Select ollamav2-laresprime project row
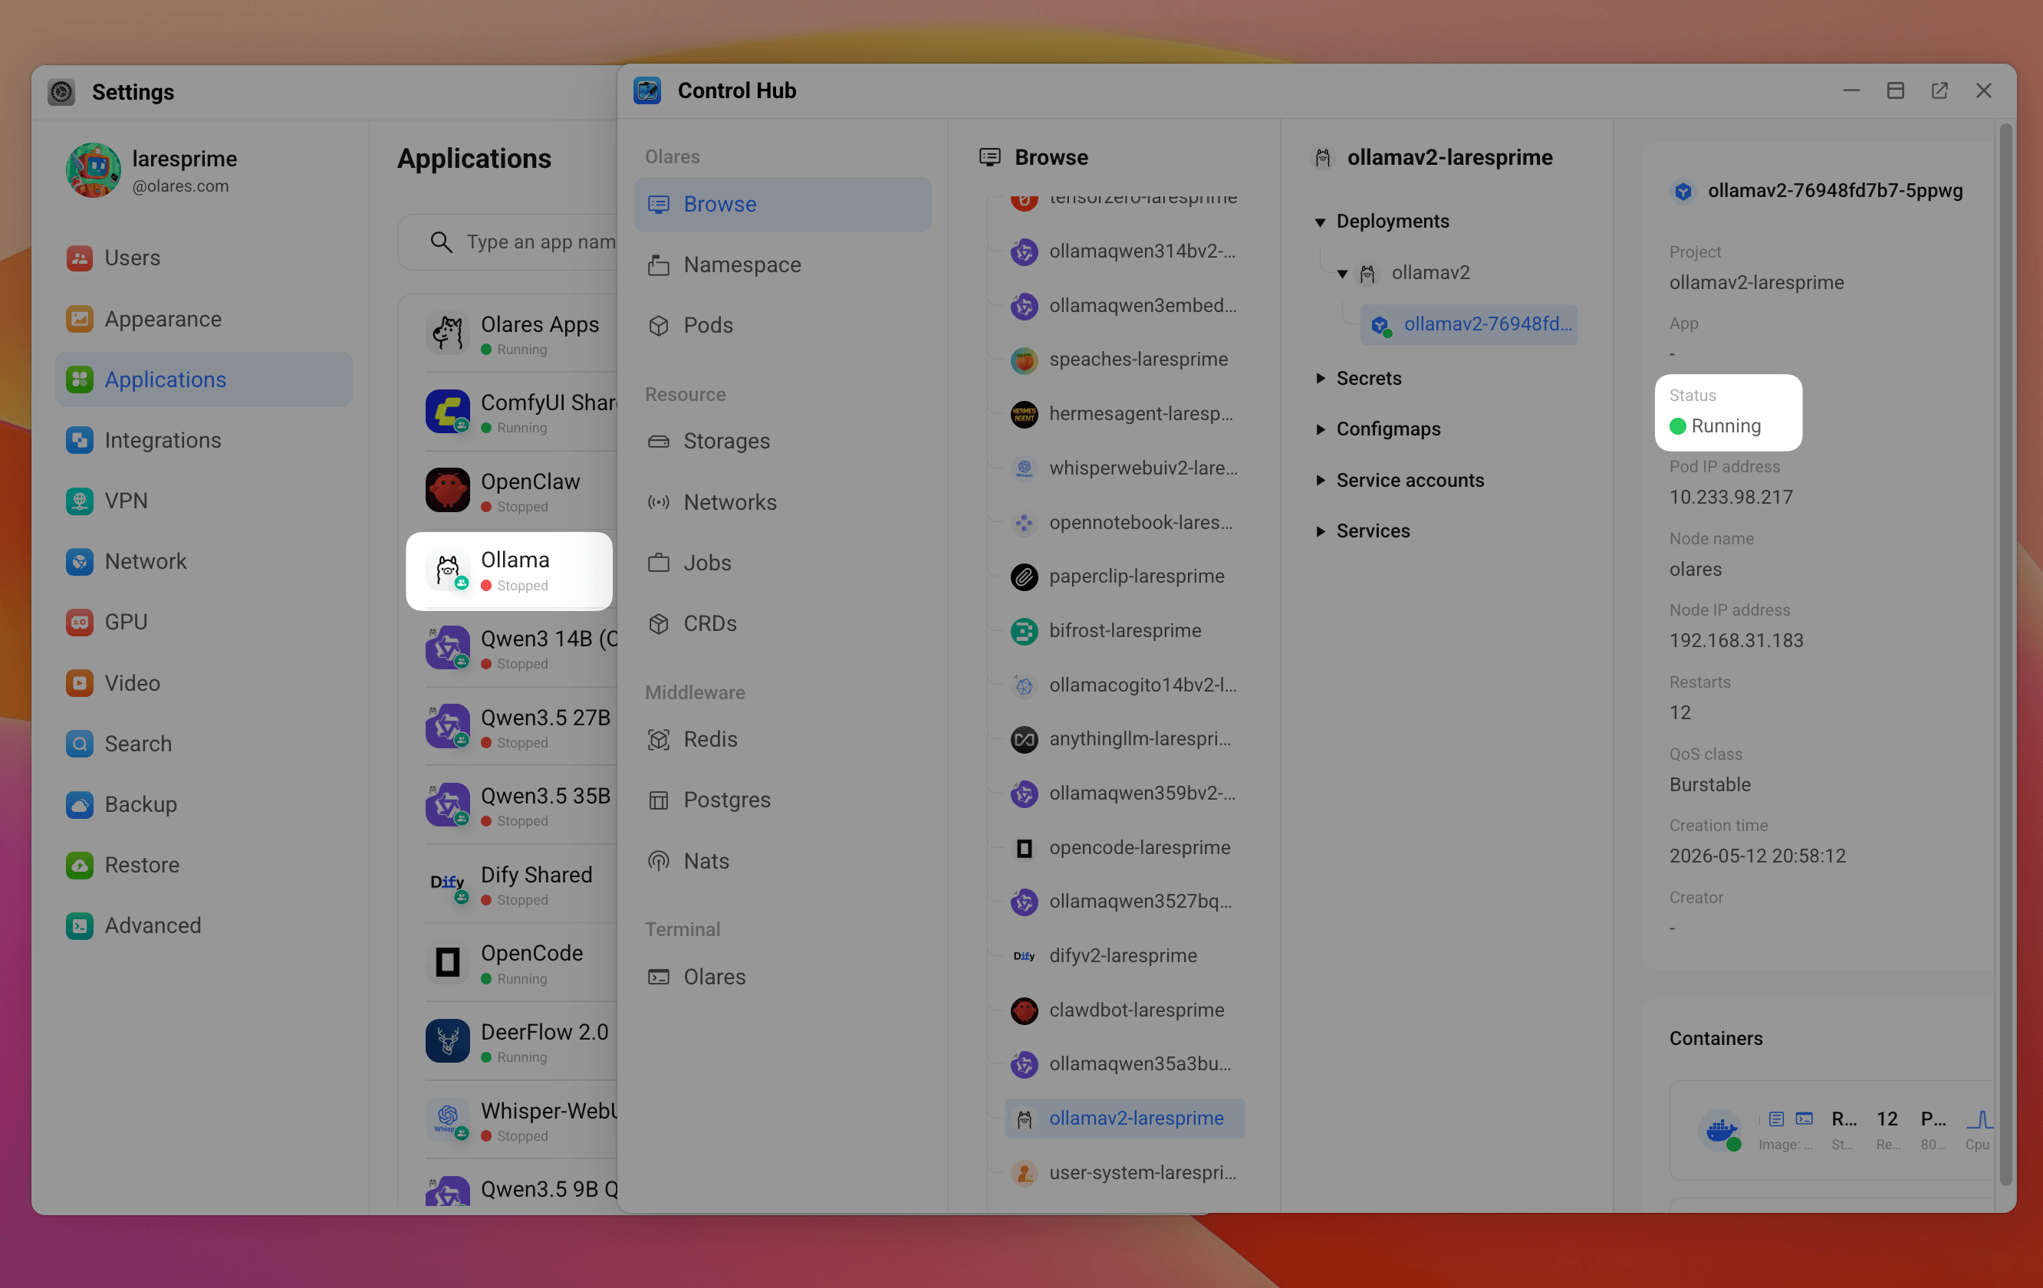The height and width of the screenshot is (1288, 2043). (x=1124, y=1119)
